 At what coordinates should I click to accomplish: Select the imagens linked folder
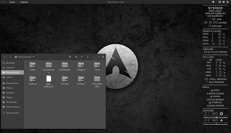tap(81, 65)
